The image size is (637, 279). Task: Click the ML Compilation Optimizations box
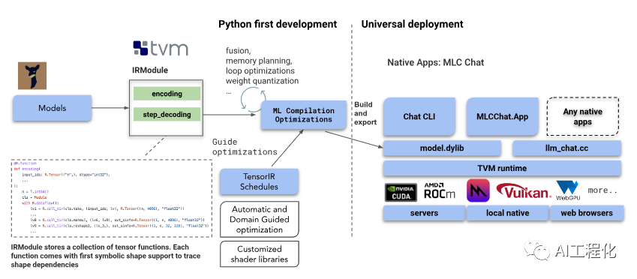pyautogui.click(x=305, y=115)
